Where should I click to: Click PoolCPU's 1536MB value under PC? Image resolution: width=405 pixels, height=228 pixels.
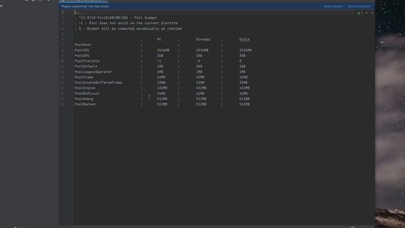[x=163, y=50]
